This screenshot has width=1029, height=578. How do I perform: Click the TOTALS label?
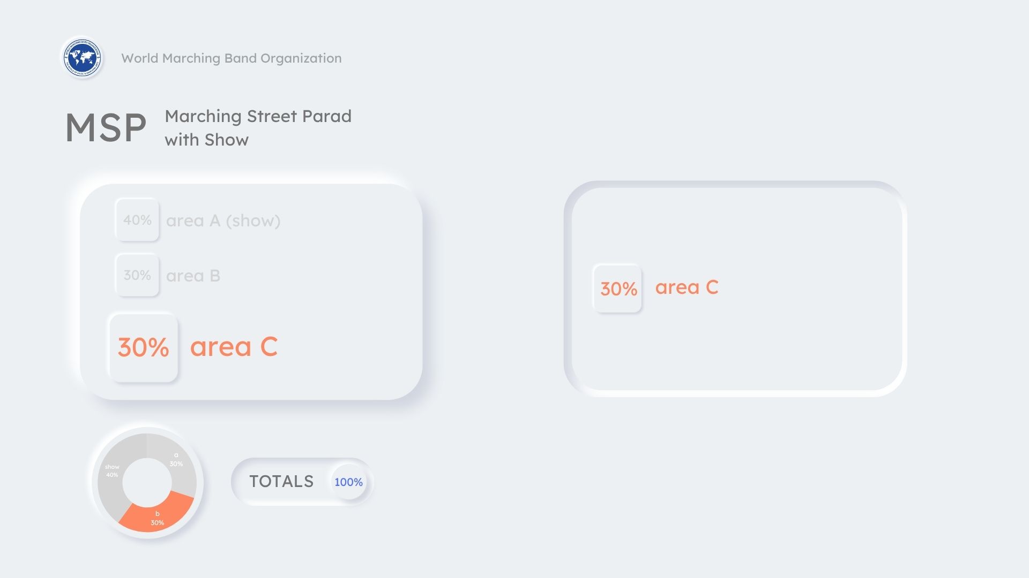click(281, 482)
